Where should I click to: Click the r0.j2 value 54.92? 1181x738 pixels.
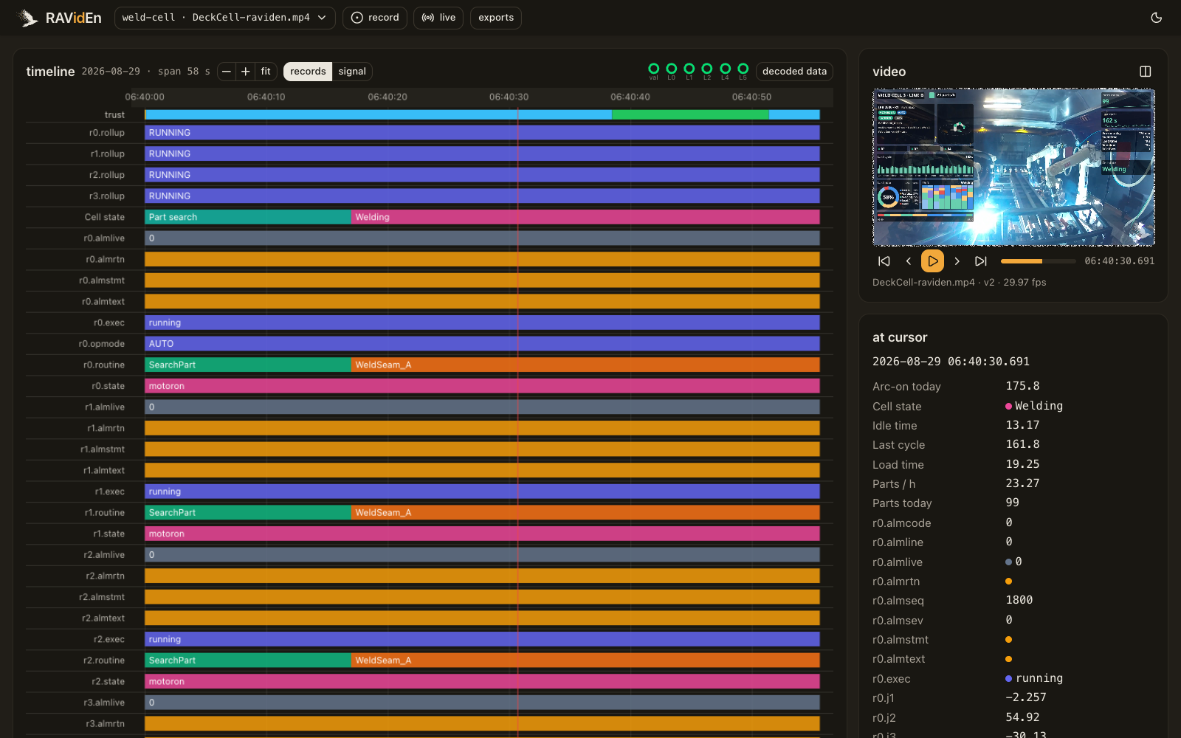(1022, 717)
